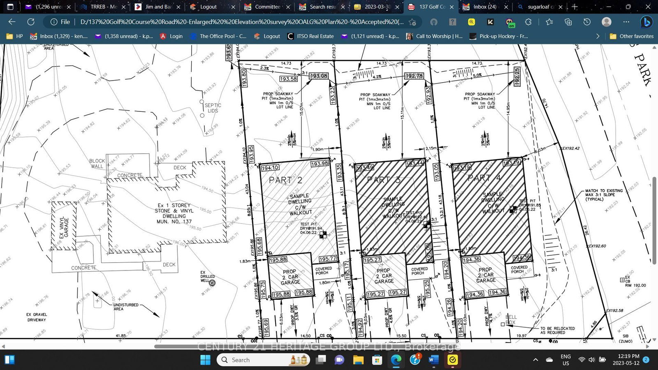Close the 137 Golf Co tab
The height and width of the screenshot is (370, 658).
[x=452, y=7]
